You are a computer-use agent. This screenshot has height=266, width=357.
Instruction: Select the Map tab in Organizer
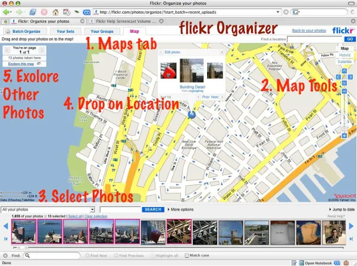pyautogui.click(x=134, y=31)
